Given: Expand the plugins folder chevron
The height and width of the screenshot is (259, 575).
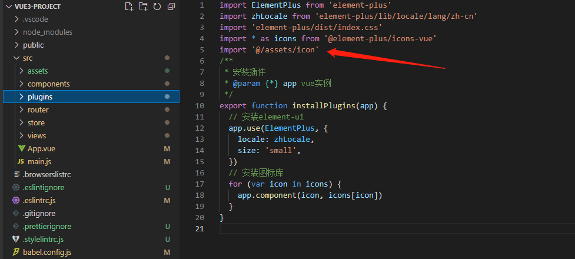Looking at the screenshot, I should pyautogui.click(x=21, y=97).
